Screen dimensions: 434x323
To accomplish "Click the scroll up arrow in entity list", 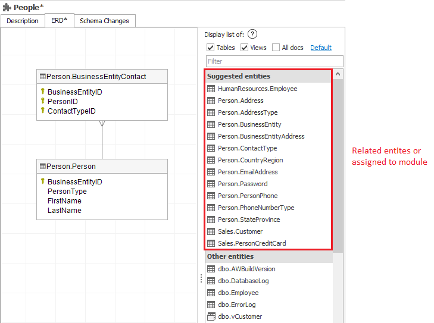I will point(338,74).
